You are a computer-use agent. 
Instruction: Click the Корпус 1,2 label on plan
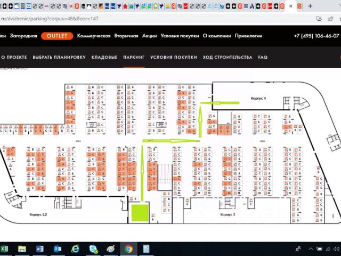click(x=38, y=214)
